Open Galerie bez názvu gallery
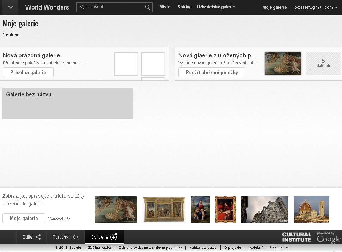342x252 pixels. (68, 104)
